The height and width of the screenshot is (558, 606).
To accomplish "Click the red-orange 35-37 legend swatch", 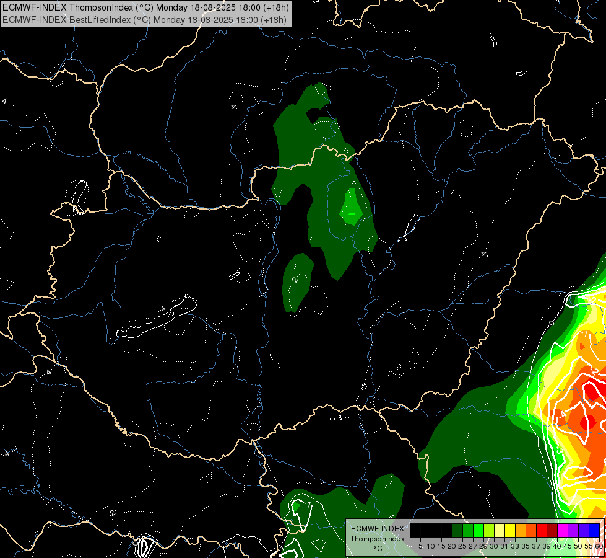I will coord(531,530).
